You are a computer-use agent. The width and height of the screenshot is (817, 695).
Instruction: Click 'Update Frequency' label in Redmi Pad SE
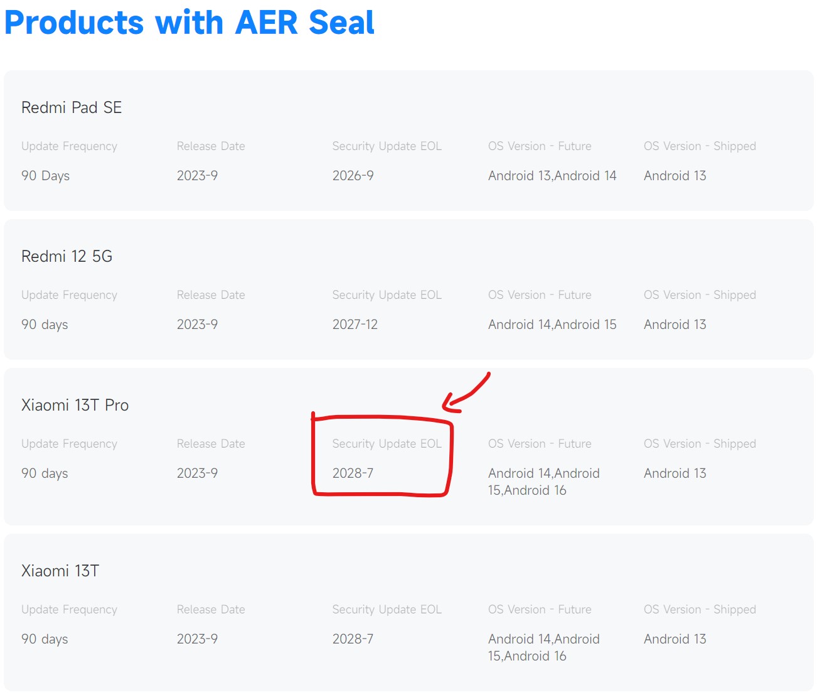click(69, 146)
